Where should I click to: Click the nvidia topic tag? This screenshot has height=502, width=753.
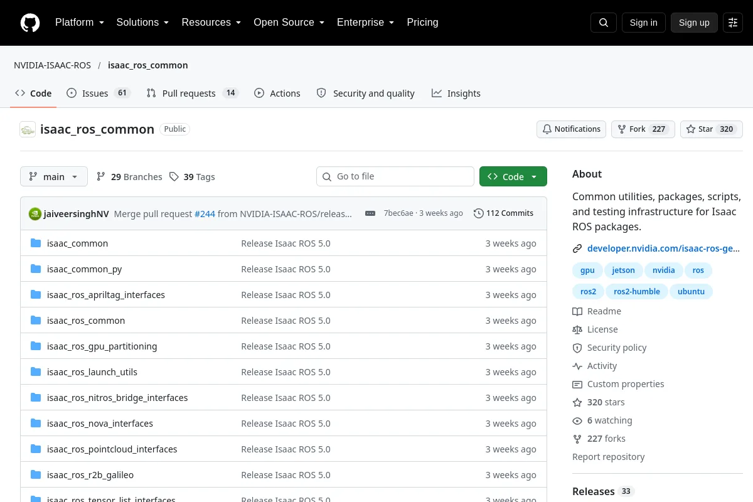(x=664, y=270)
